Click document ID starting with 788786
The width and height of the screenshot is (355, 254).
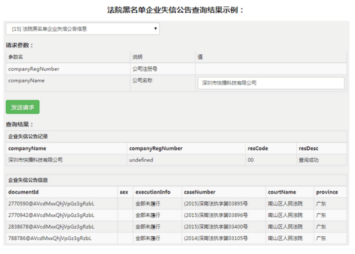tap(49, 237)
